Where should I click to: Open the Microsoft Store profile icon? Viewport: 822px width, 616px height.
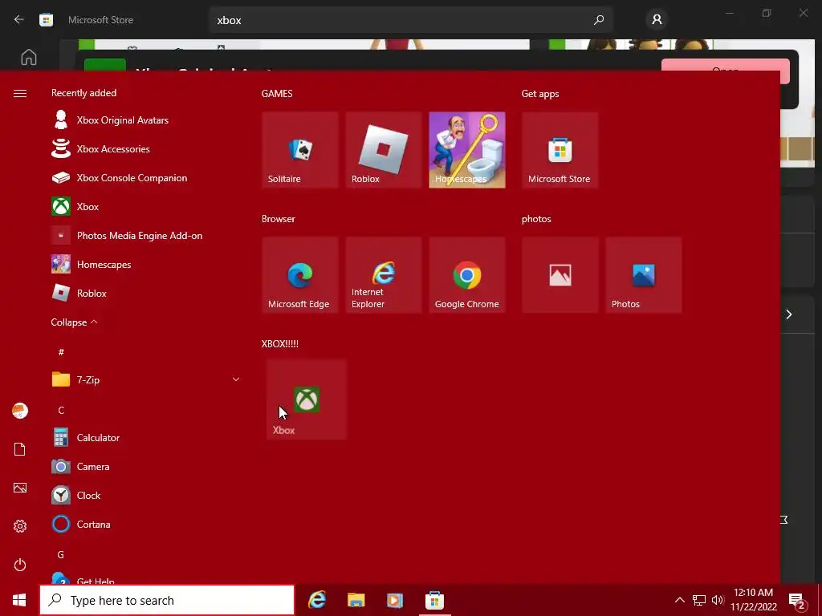(x=657, y=20)
